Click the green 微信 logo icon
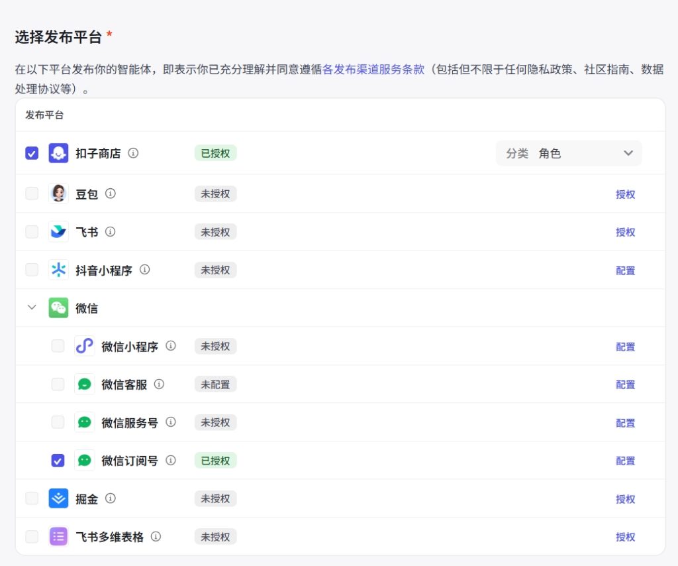Screen dimensions: 678x566 [x=58, y=308]
